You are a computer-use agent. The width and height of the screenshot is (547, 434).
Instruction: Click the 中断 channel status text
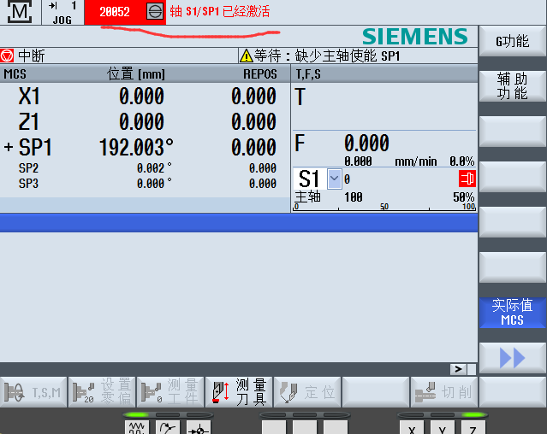tap(32, 56)
